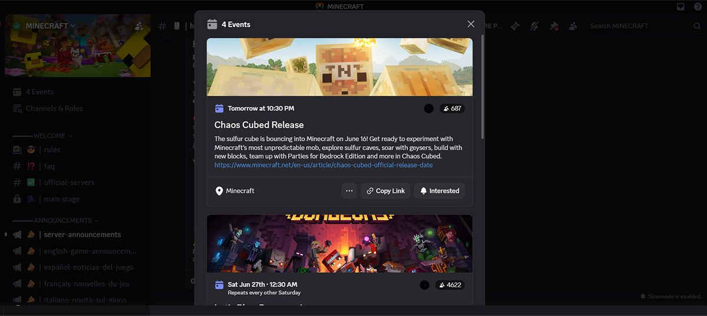Viewport: 707px width, 316px height.
Task: Click the Chaos Cubed TNT banner image
Action: [x=339, y=67]
